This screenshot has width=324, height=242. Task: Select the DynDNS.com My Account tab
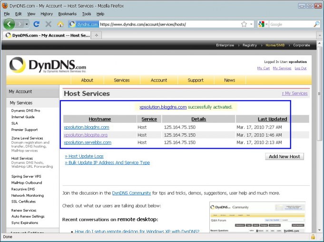47,35
